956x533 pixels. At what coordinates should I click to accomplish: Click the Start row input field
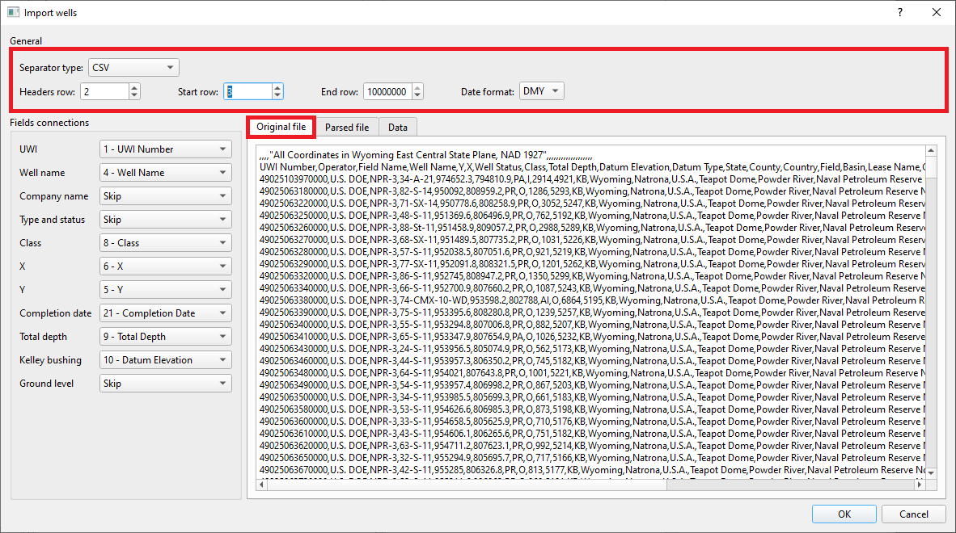pos(247,90)
